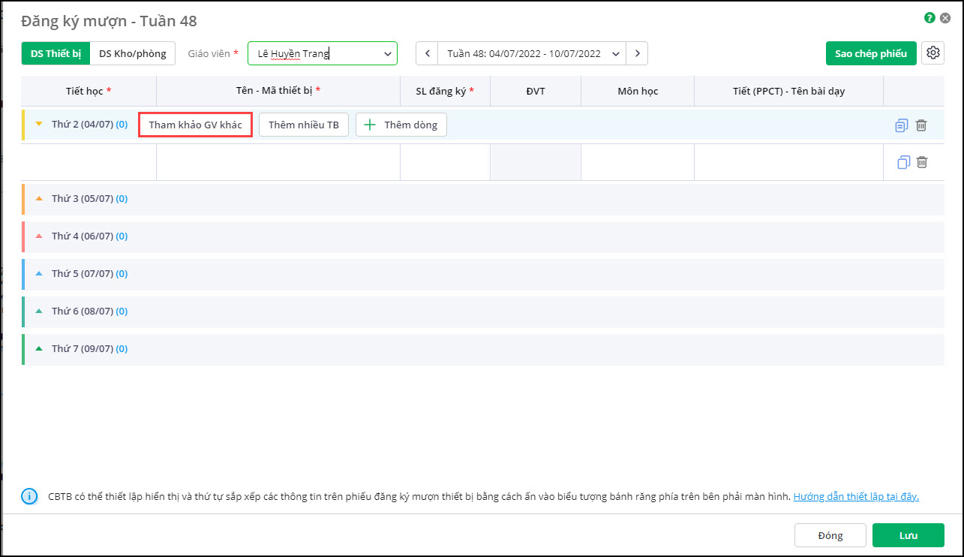Click the ĐVT column header

click(536, 91)
